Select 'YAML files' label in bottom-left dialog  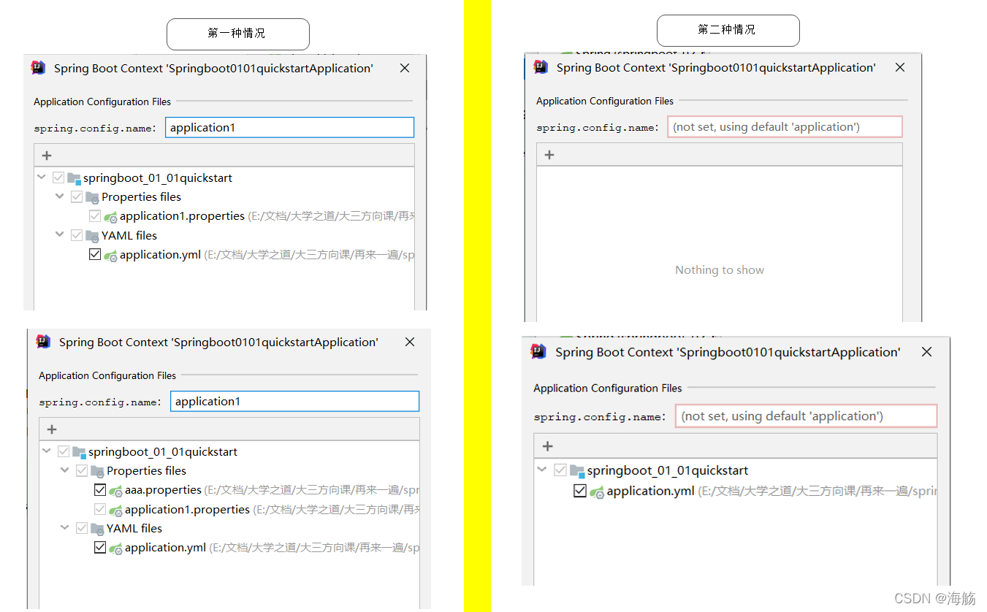(134, 528)
